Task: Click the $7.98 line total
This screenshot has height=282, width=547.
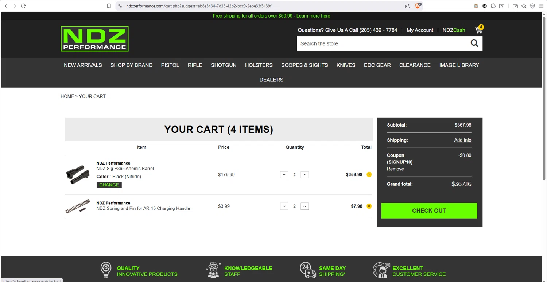Action: 357,206
